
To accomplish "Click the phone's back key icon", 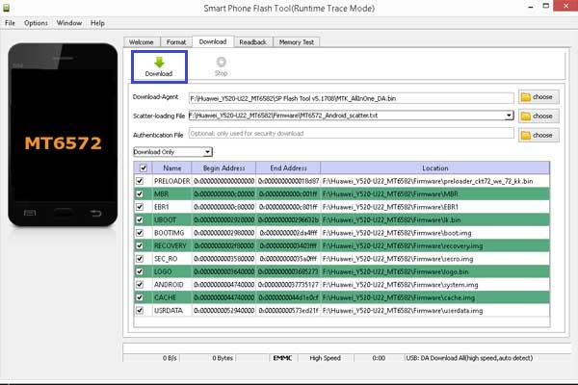I will tap(95, 213).
